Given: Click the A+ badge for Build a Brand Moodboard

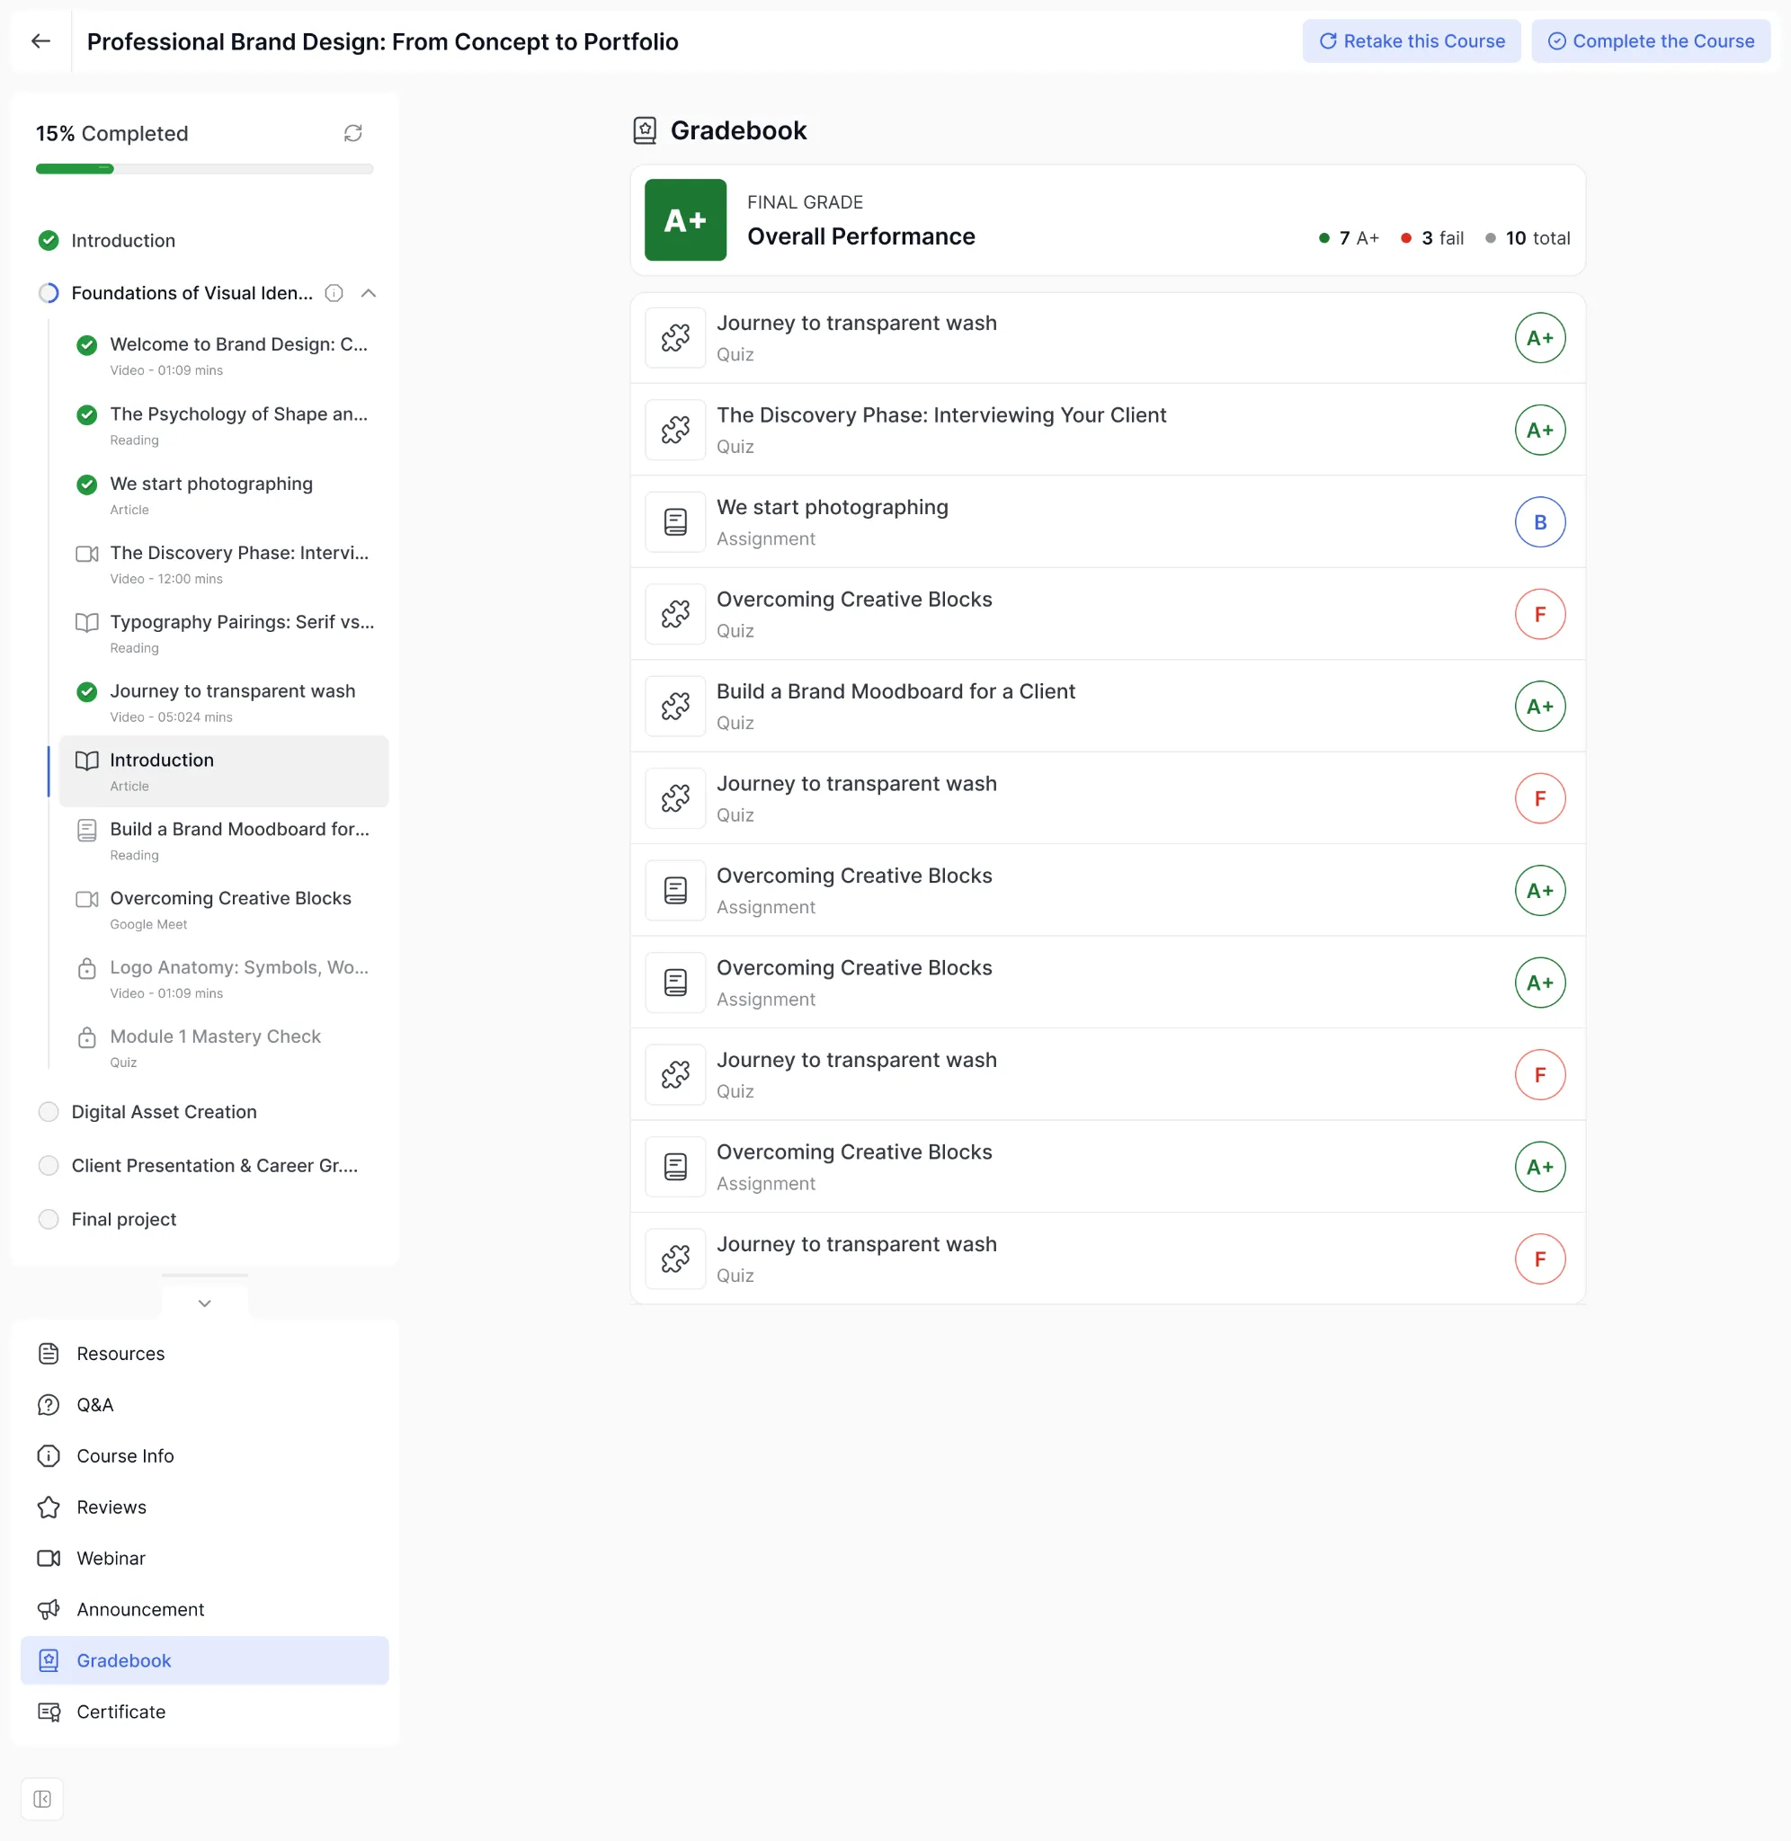Looking at the screenshot, I should (1540, 707).
